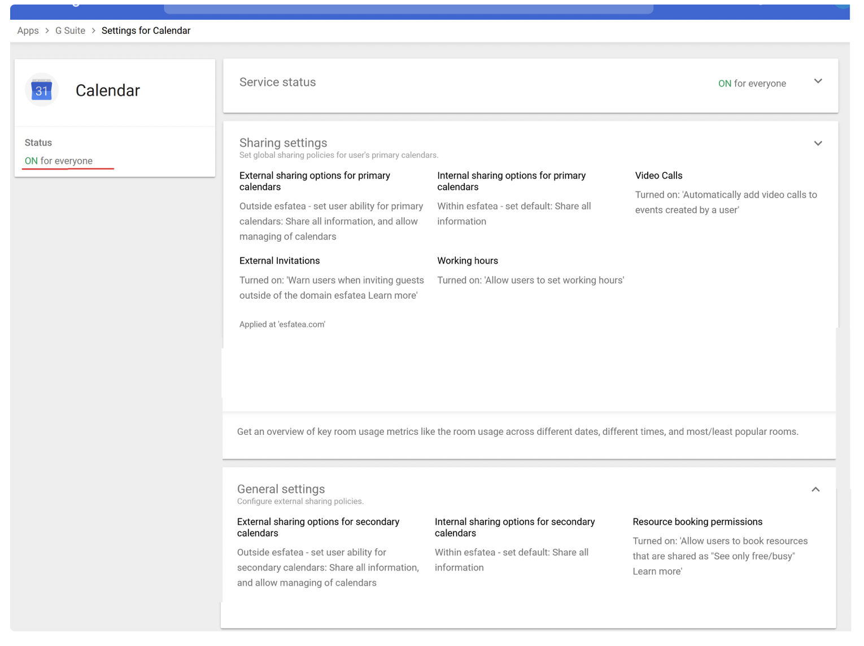Click ON for everyone under Status
The width and height of the screenshot is (864, 646).
tap(59, 161)
